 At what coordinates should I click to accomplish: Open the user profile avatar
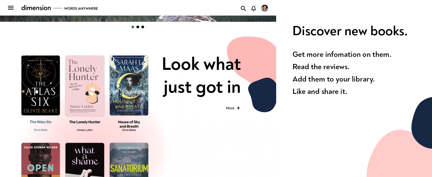(x=264, y=8)
